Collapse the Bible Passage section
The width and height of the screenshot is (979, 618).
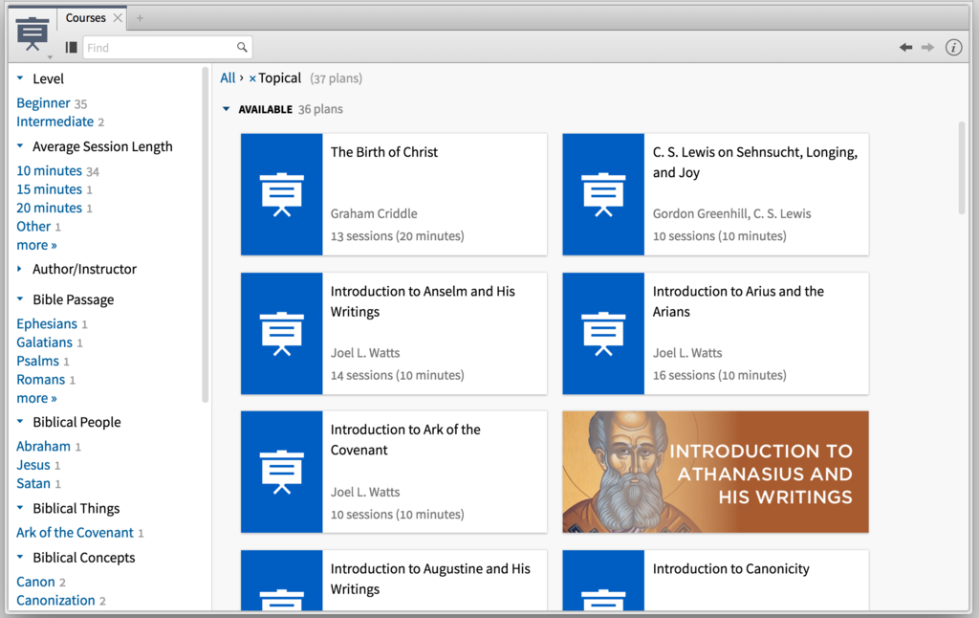click(20, 298)
